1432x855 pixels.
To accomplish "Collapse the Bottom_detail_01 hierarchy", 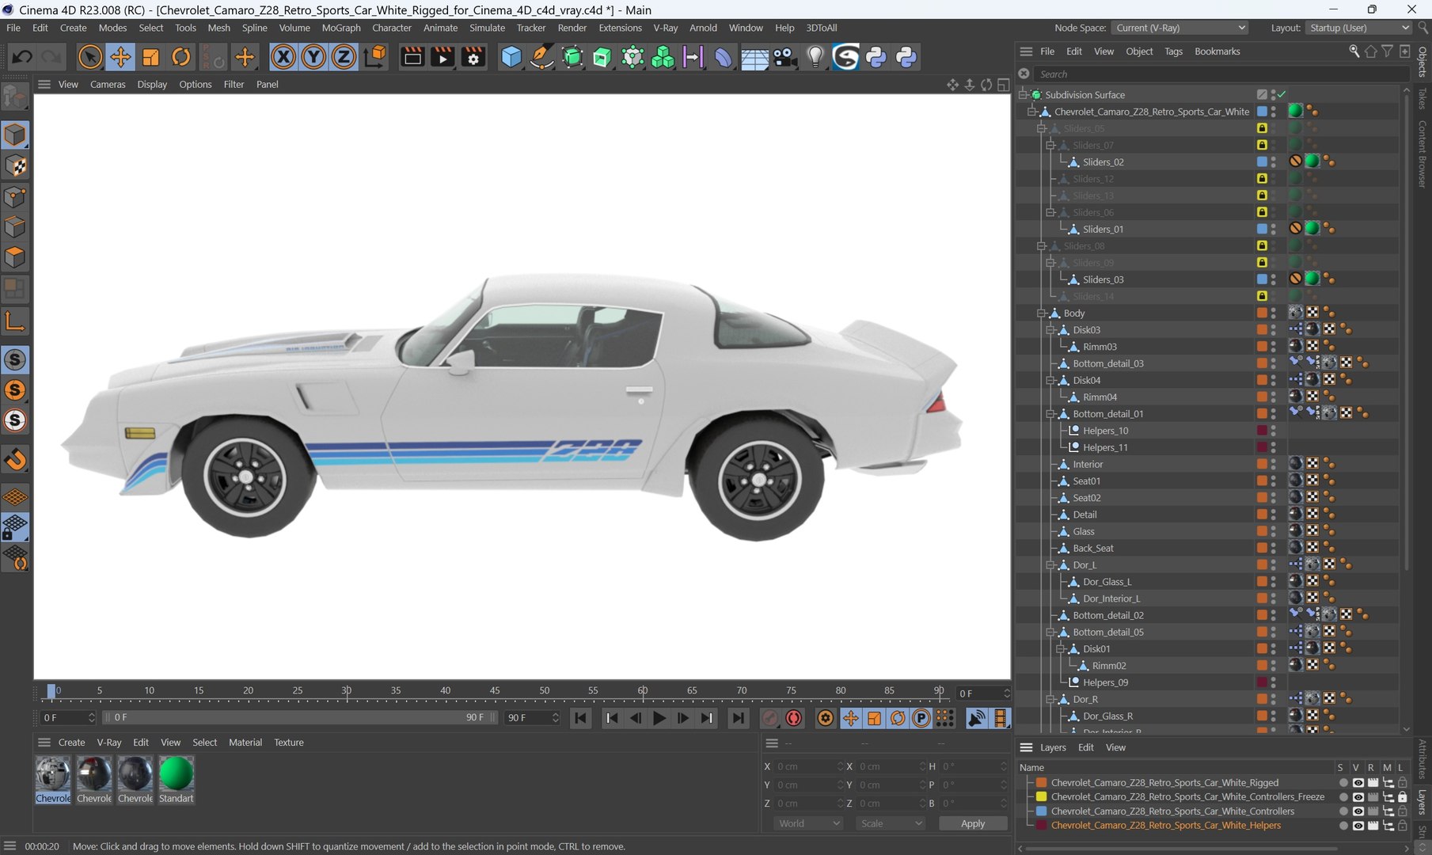I will [x=1051, y=414].
